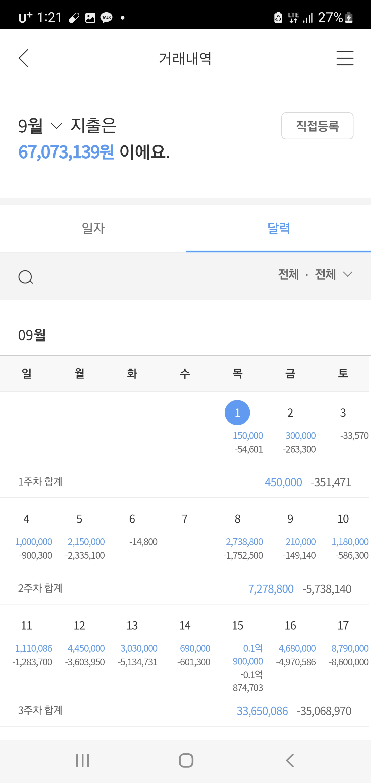Expand the 9월 month selector
This screenshot has width=371, height=783.
pos(40,125)
